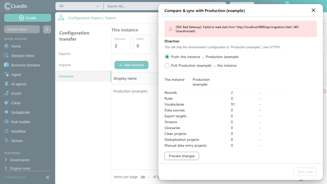The image size is (327, 184).
Task: Click the Configuration Import / Export header icon
Action: click(x=61, y=18)
